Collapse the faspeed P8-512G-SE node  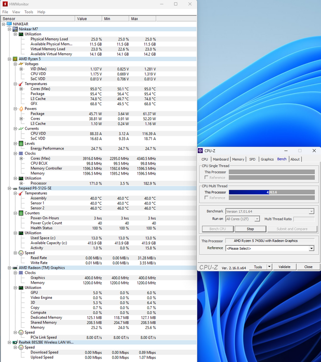coord(9,188)
